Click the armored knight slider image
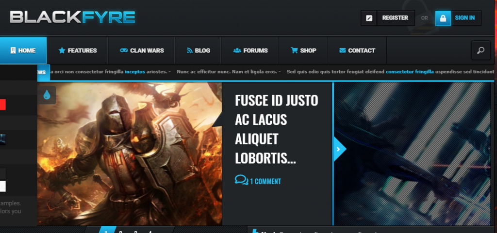The width and height of the screenshot is (497, 233). click(x=130, y=154)
